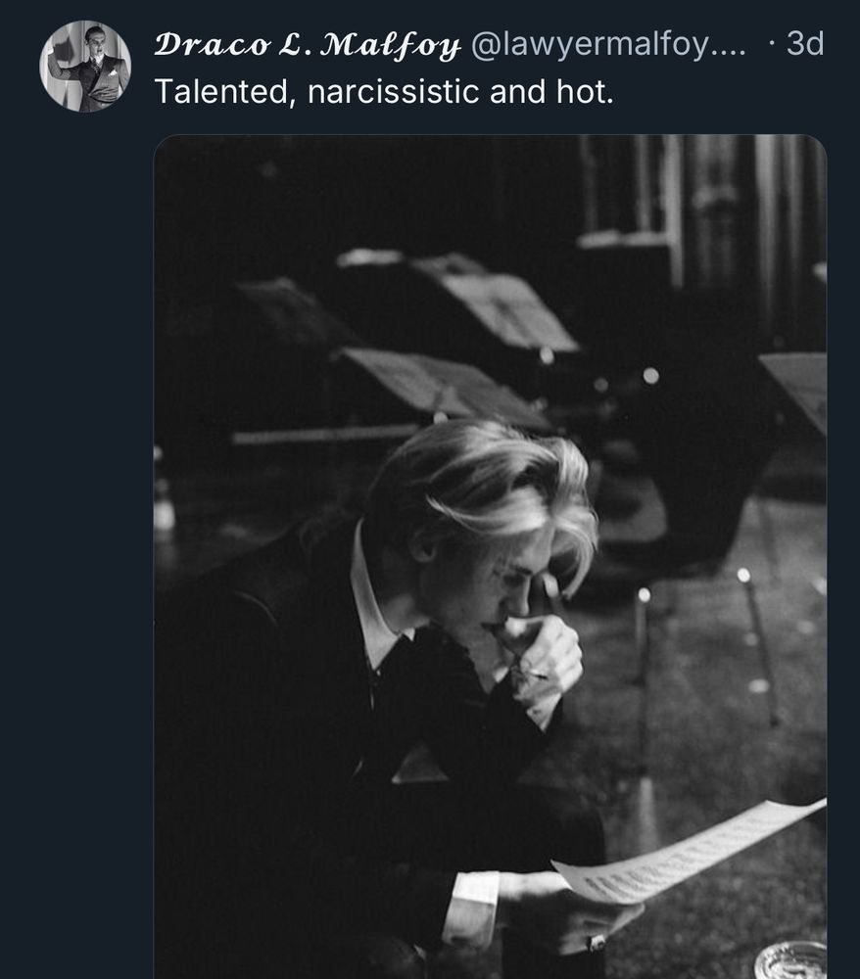
Task: Click the display name Draco L. Malfoy
Action: pos(308,45)
